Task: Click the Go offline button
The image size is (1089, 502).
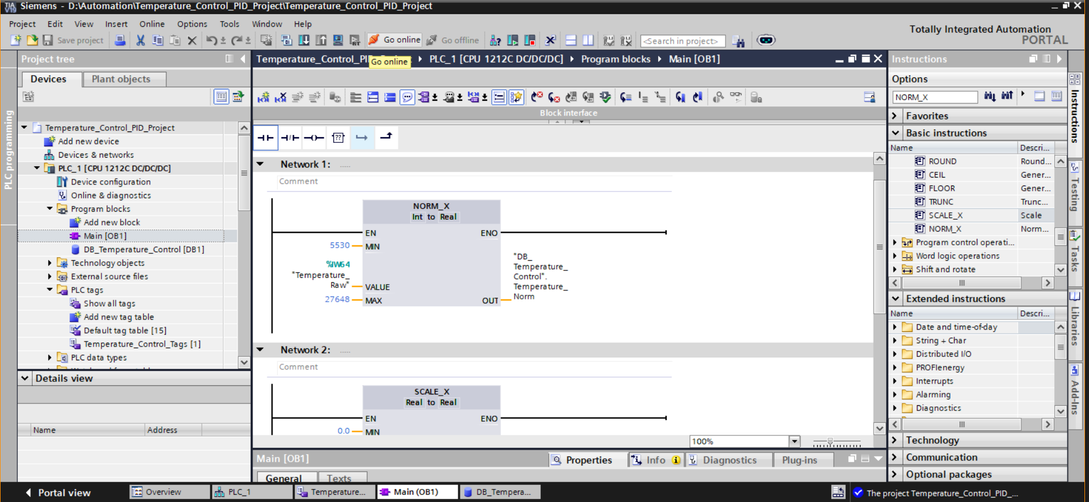Action: click(453, 40)
